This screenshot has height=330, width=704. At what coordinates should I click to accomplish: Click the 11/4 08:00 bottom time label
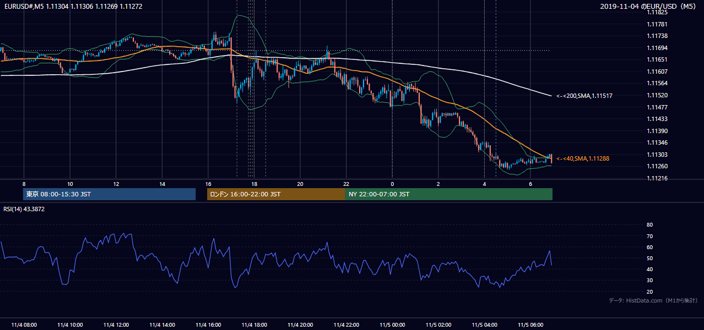pos(24,325)
